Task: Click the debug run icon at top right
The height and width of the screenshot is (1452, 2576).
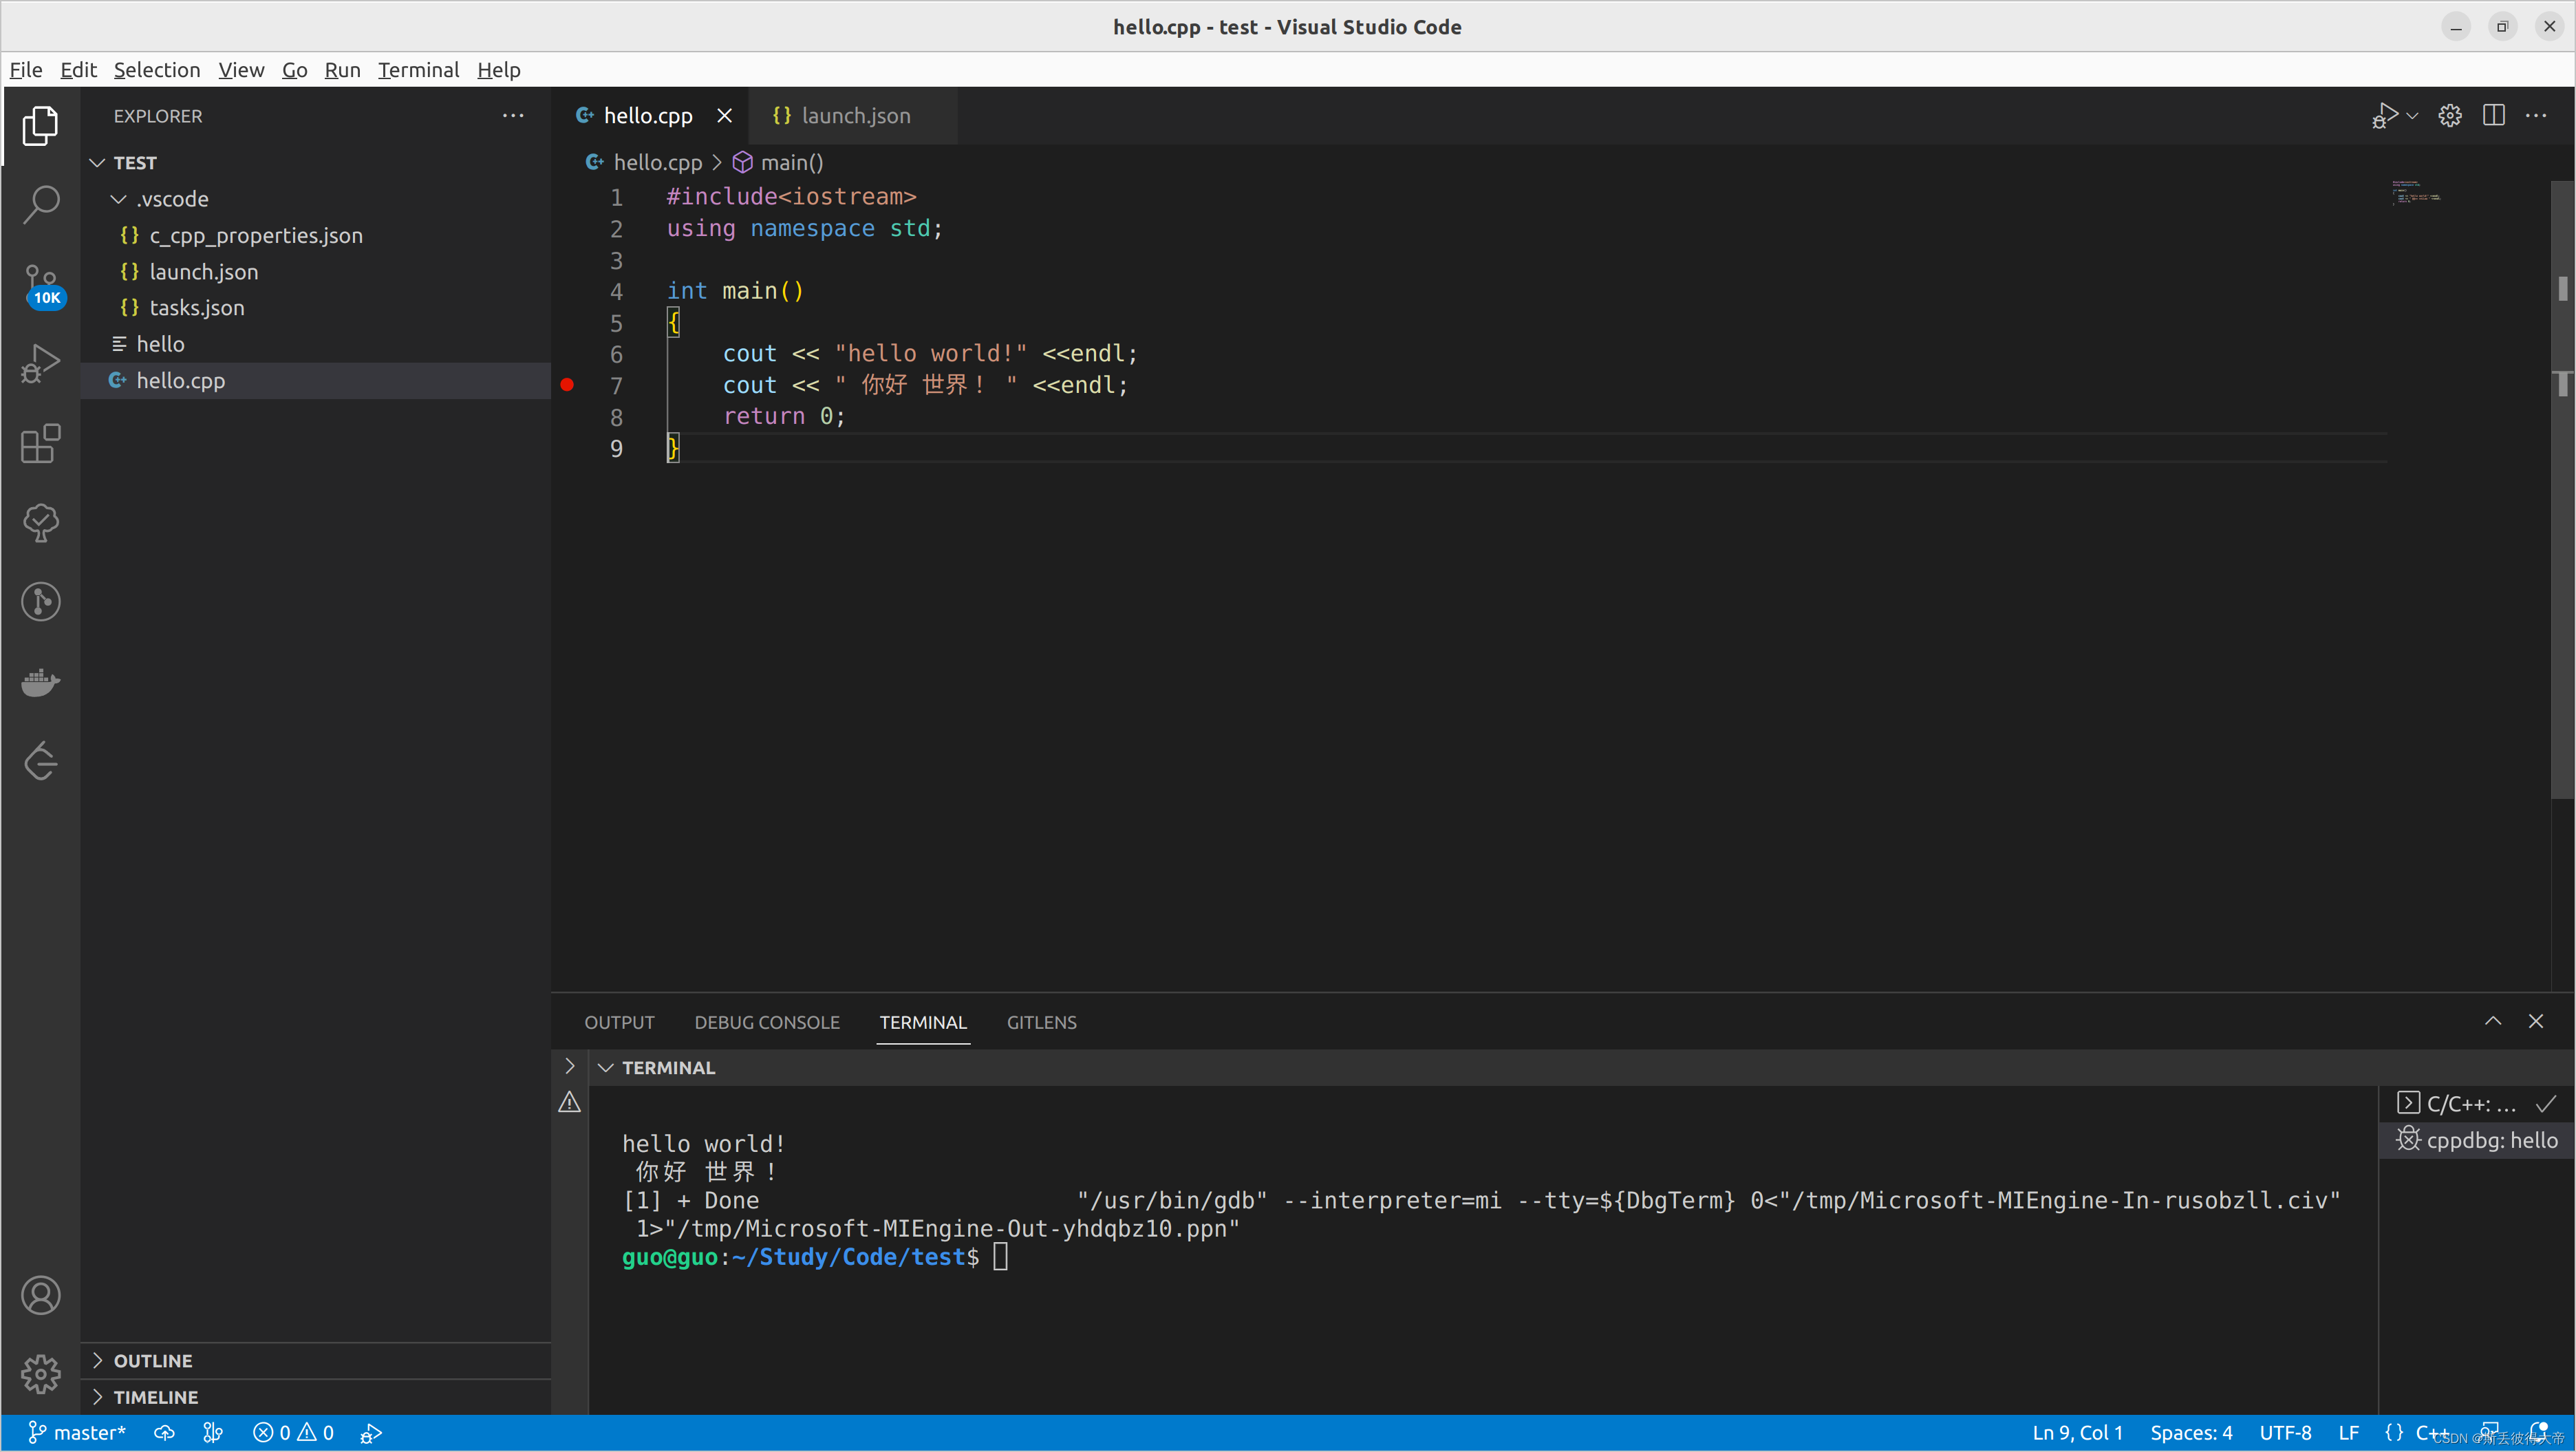Action: point(2385,116)
